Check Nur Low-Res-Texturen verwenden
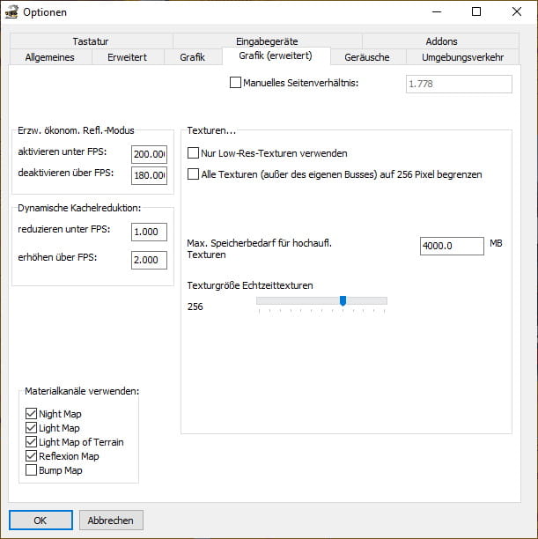 click(x=194, y=153)
